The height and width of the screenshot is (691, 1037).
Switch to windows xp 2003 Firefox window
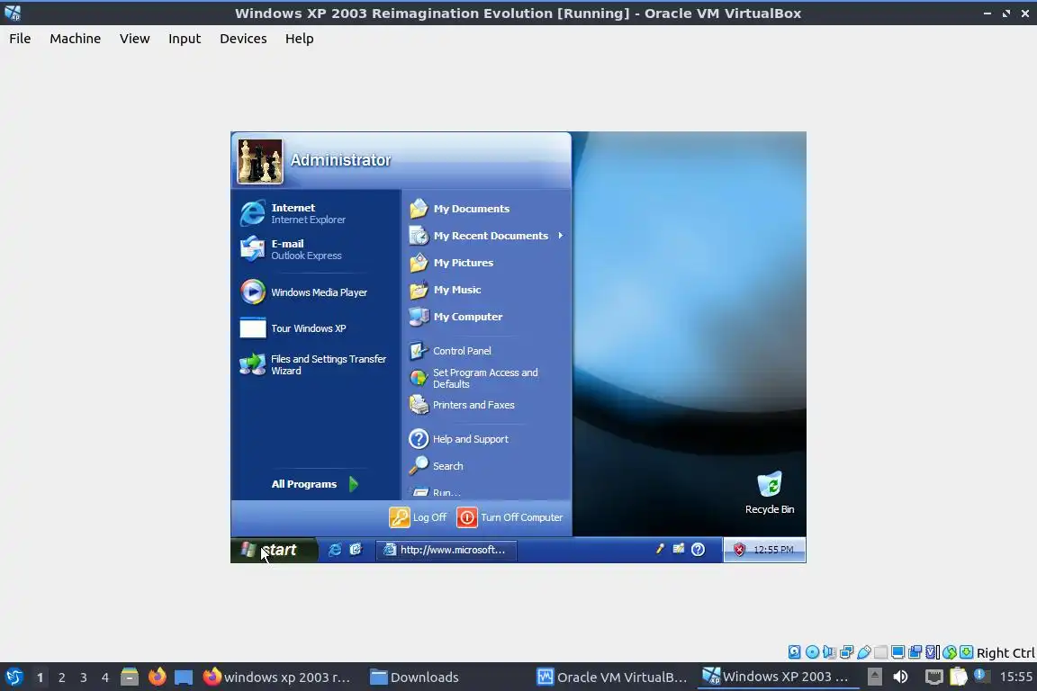(275, 678)
